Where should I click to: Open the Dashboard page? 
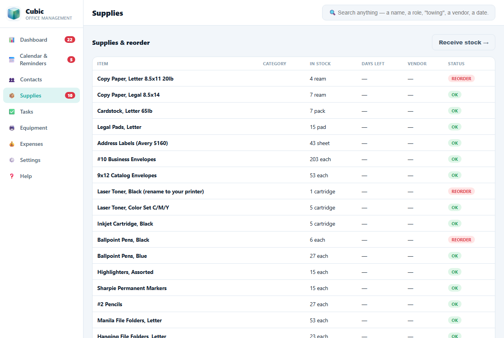(41, 40)
